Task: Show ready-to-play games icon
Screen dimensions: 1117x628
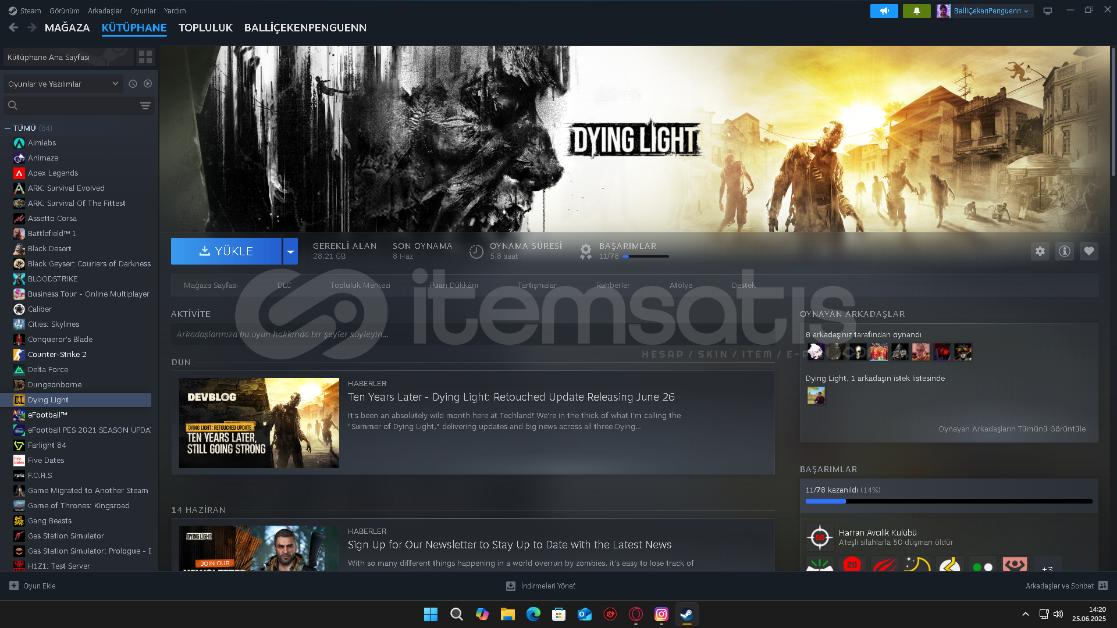Action: pos(148,84)
